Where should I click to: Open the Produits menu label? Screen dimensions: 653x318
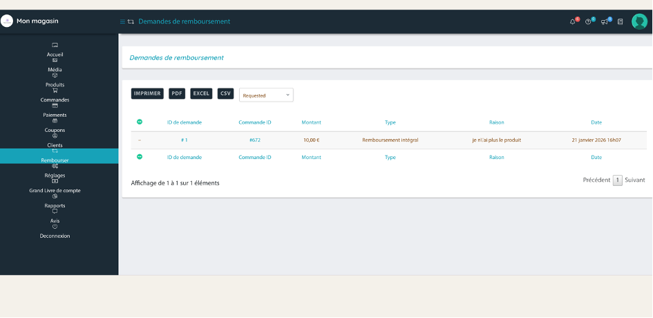[55, 84]
